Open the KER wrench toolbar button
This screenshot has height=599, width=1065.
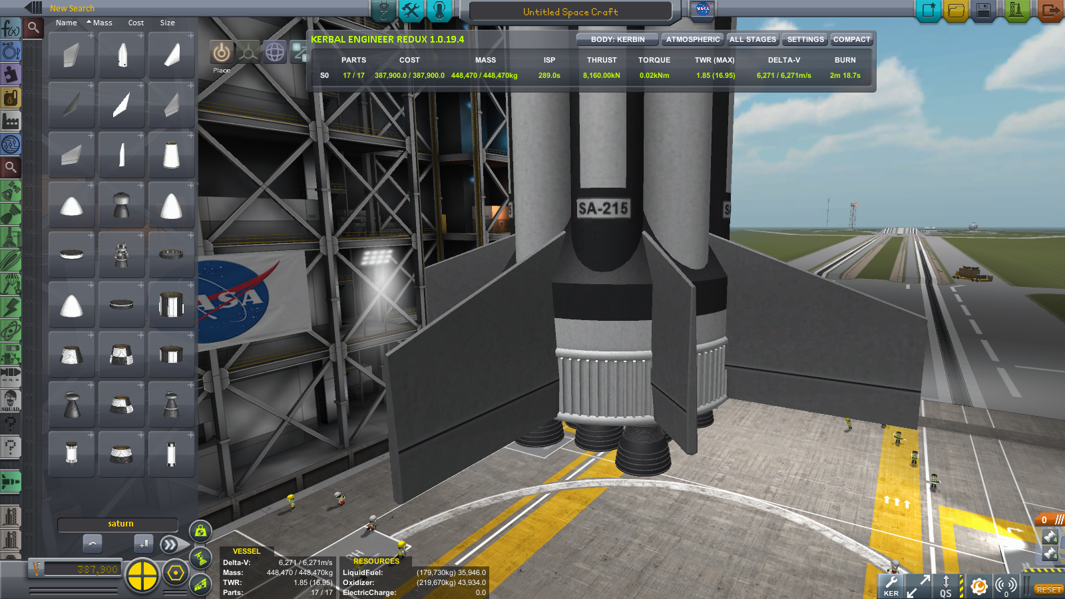tap(891, 586)
